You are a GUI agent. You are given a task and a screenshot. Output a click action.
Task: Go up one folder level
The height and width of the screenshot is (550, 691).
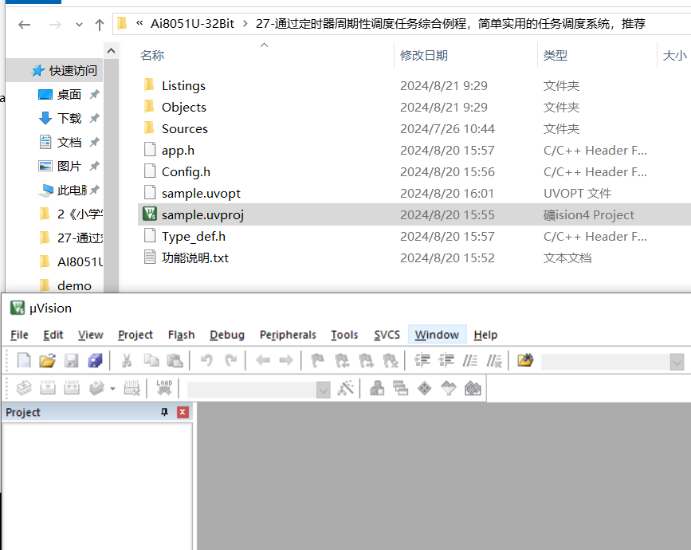(100, 24)
